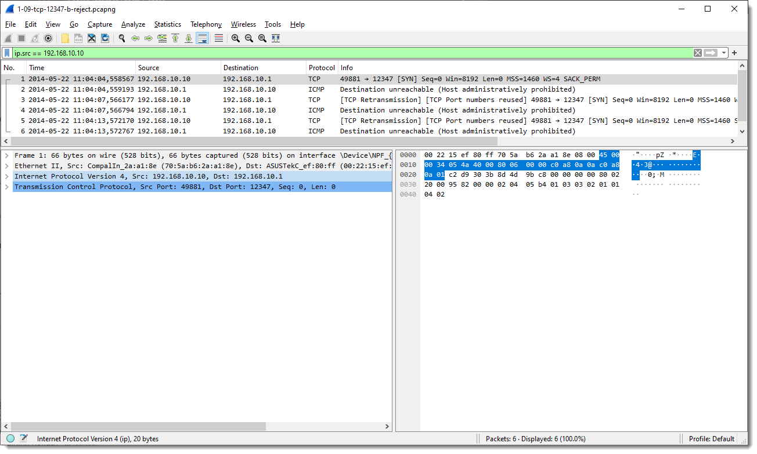Click the display filter bookmark icon
Viewport: 757px width, 454px height.
point(7,53)
